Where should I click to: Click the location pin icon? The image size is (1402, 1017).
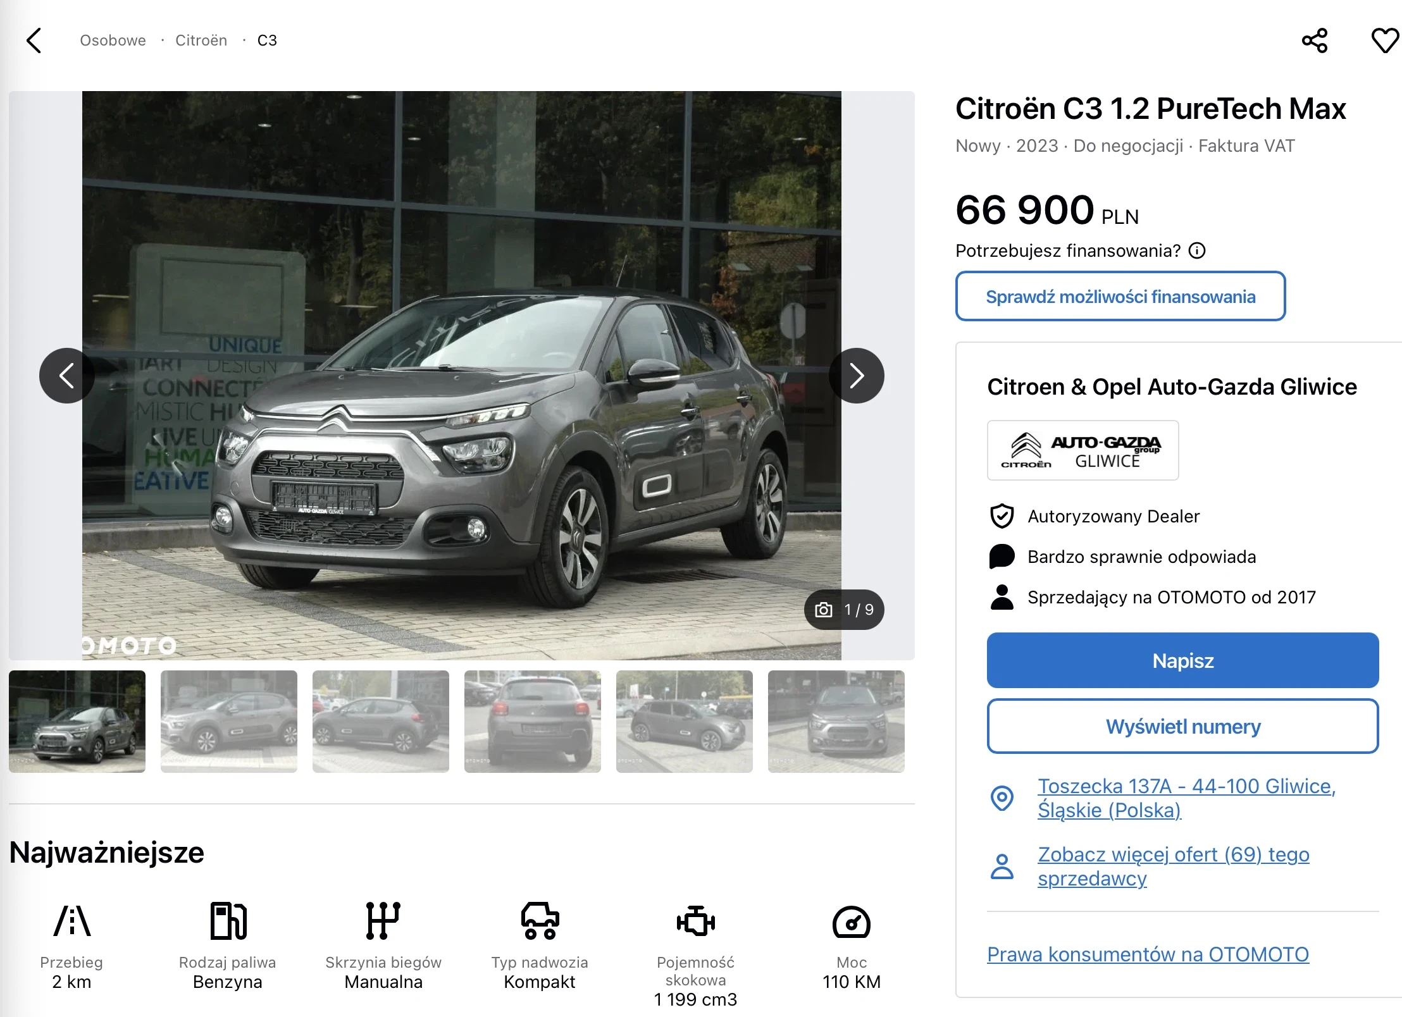click(x=1002, y=798)
